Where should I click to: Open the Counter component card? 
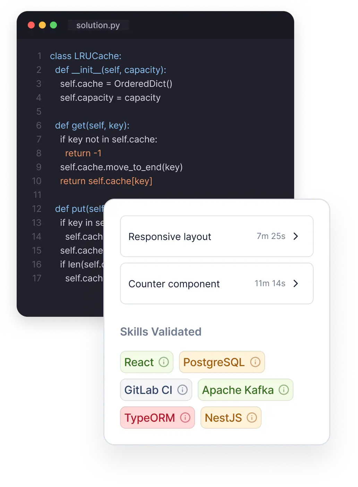click(217, 283)
